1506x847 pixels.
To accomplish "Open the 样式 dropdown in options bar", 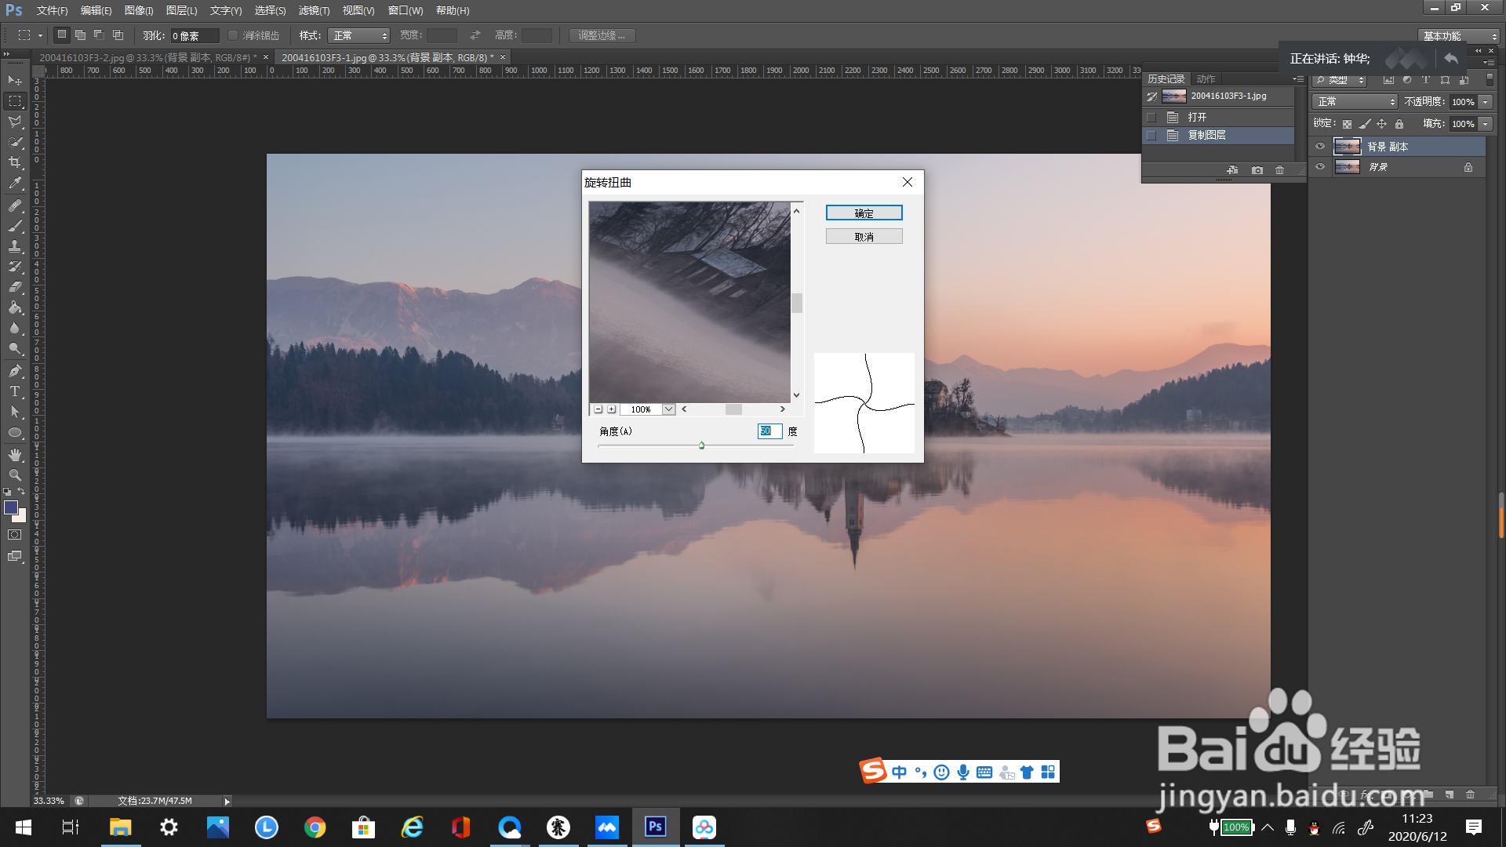I will click(359, 35).
